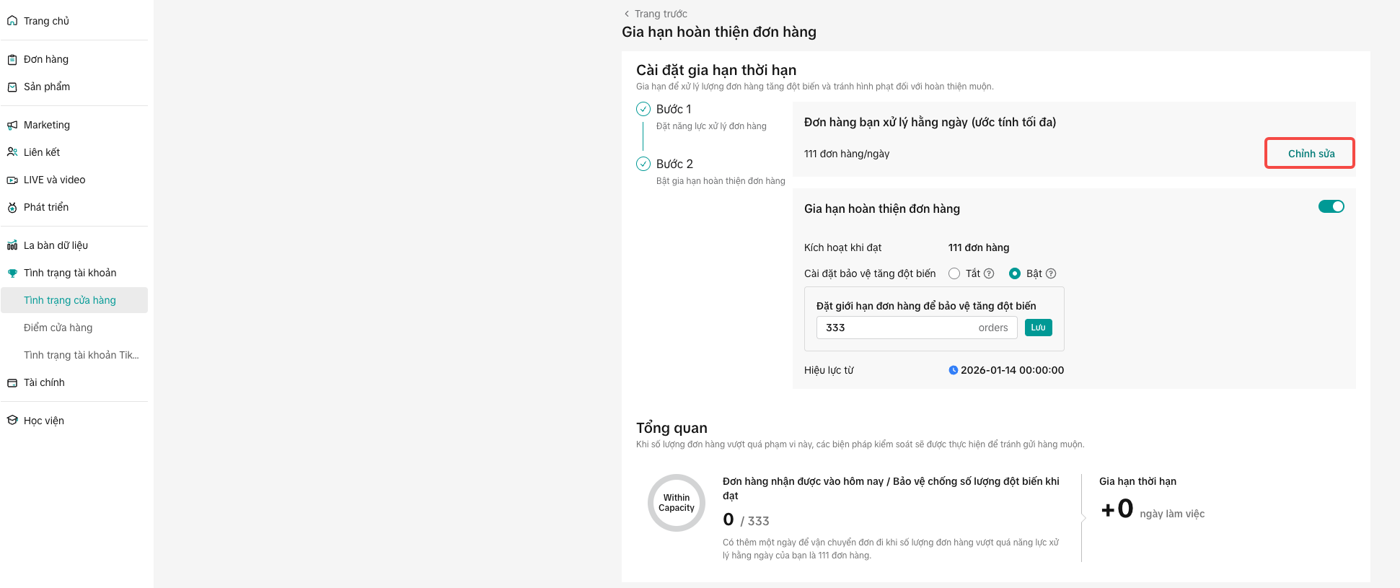Image resolution: width=1400 pixels, height=588 pixels.
Task: Click help icon next to Bật option
Action: click(x=1051, y=273)
